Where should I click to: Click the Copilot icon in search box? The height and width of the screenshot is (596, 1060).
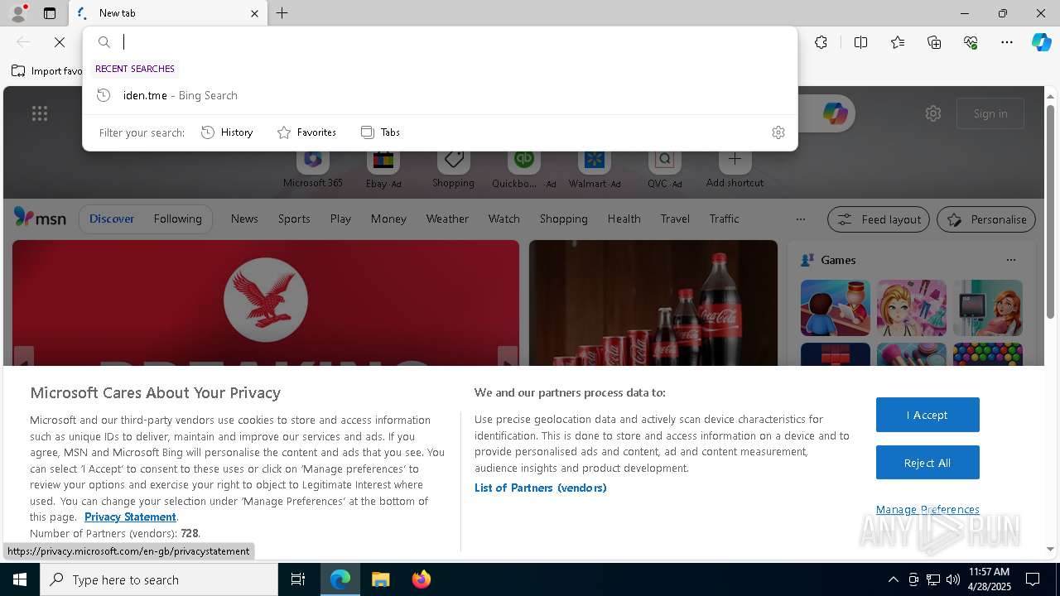point(835,113)
